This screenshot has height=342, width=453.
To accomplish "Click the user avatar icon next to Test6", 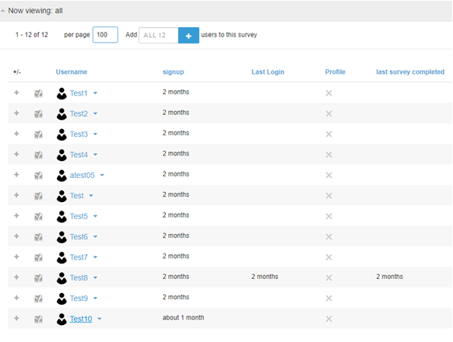I will 61,236.
